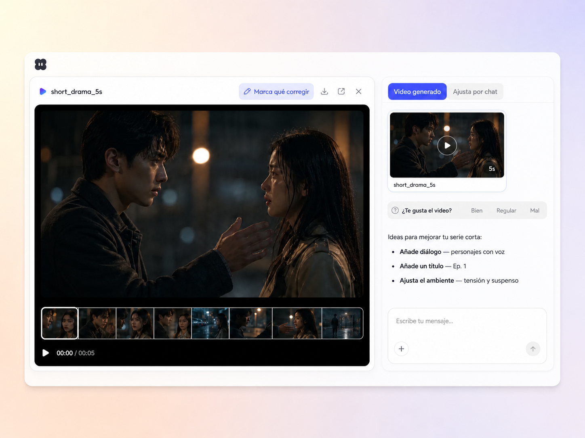Click the blue play logo beside short_drama_5s
585x438 pixels.
[x=43, y=92]
